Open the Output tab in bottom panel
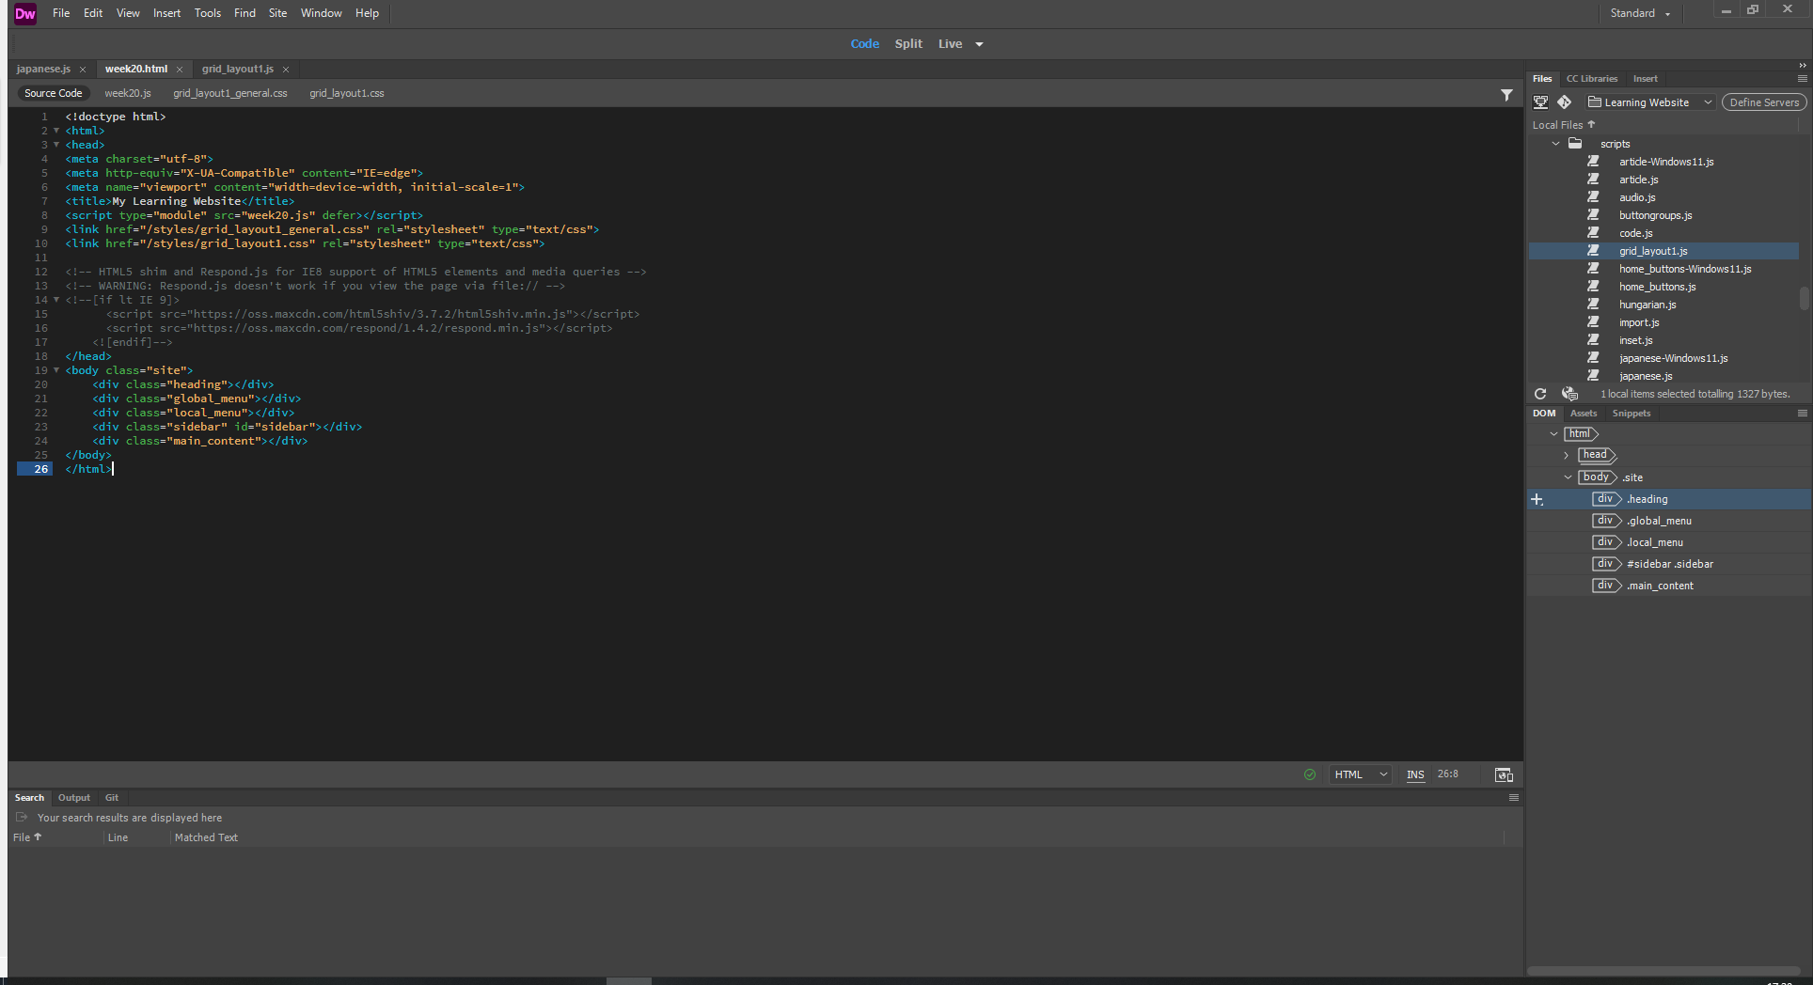The image size is (1813, 985). (74, 798)
